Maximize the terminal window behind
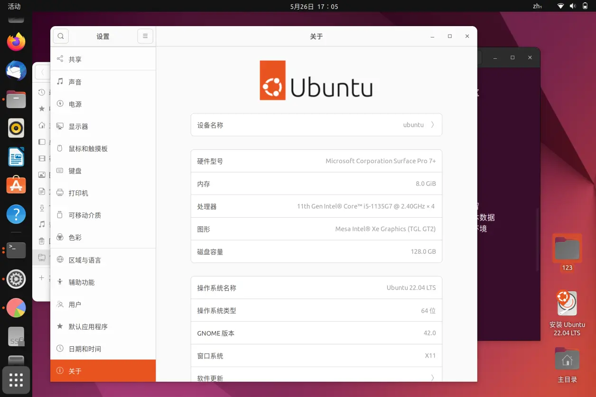 tap(512, 57)
